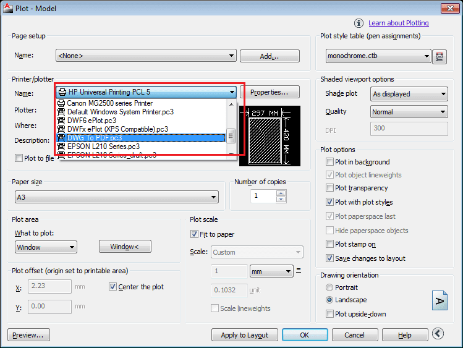This screenshot has height=348, width=463.
Task: Select Canon MG2500 series Printer
Action: [x=141, y=103]
